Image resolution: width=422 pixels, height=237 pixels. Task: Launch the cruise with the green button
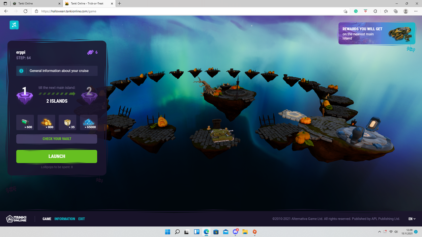point(57,156)
